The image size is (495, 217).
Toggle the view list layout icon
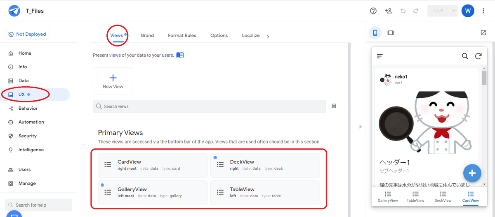334,106
